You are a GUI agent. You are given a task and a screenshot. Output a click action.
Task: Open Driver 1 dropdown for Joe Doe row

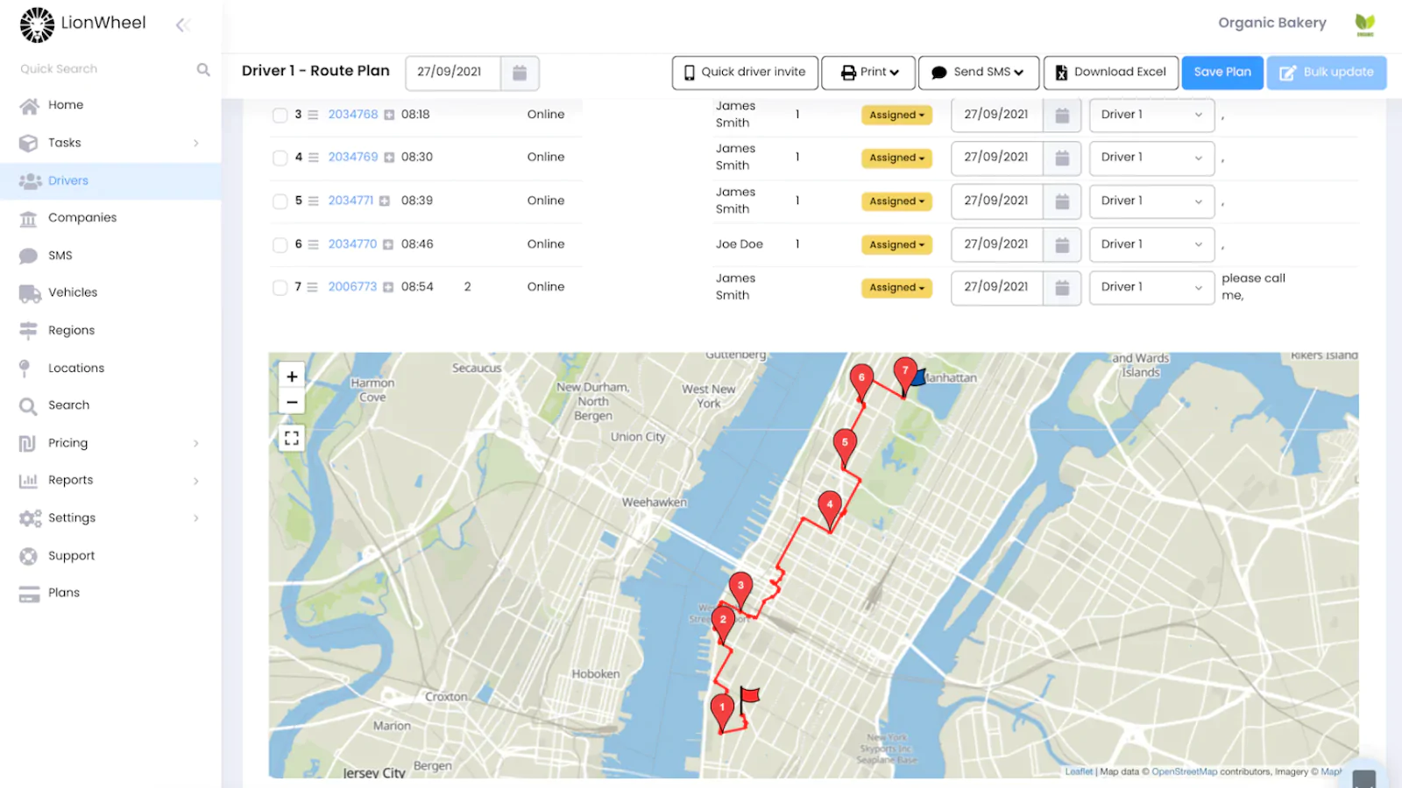point(1151,244)
